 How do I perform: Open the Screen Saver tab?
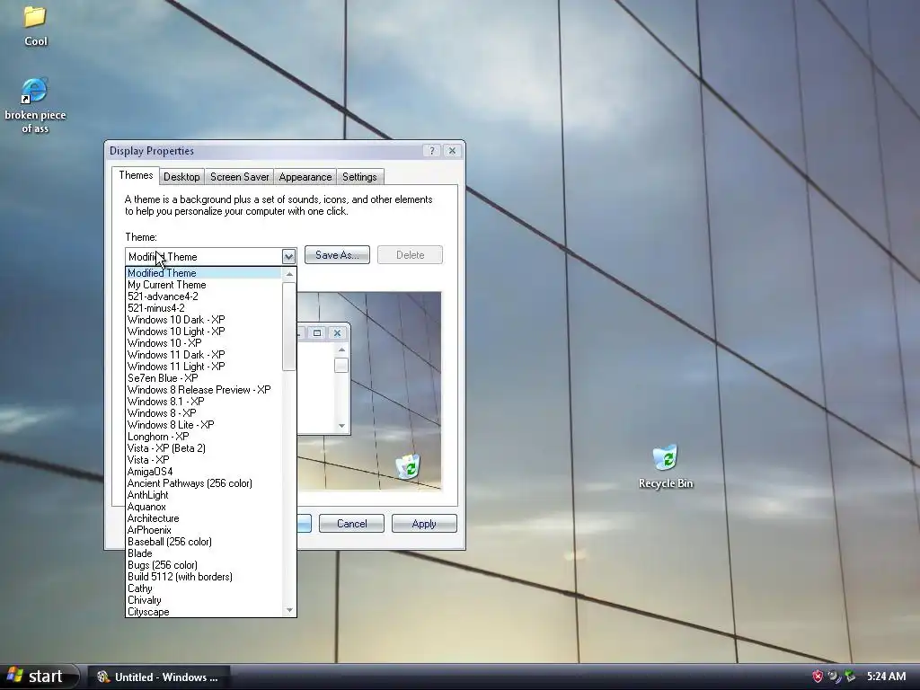coord(239,177)
